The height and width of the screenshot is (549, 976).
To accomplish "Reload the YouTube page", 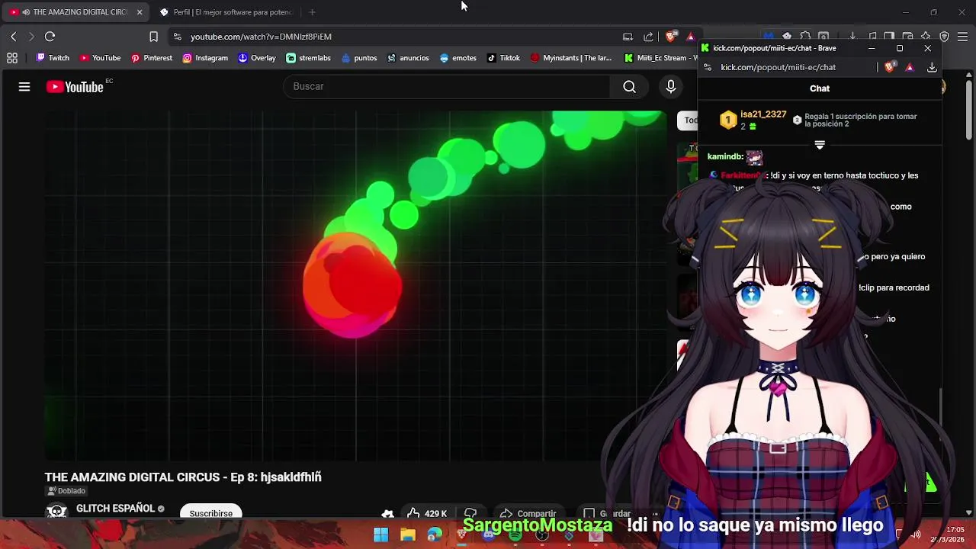I will (50, 37).
